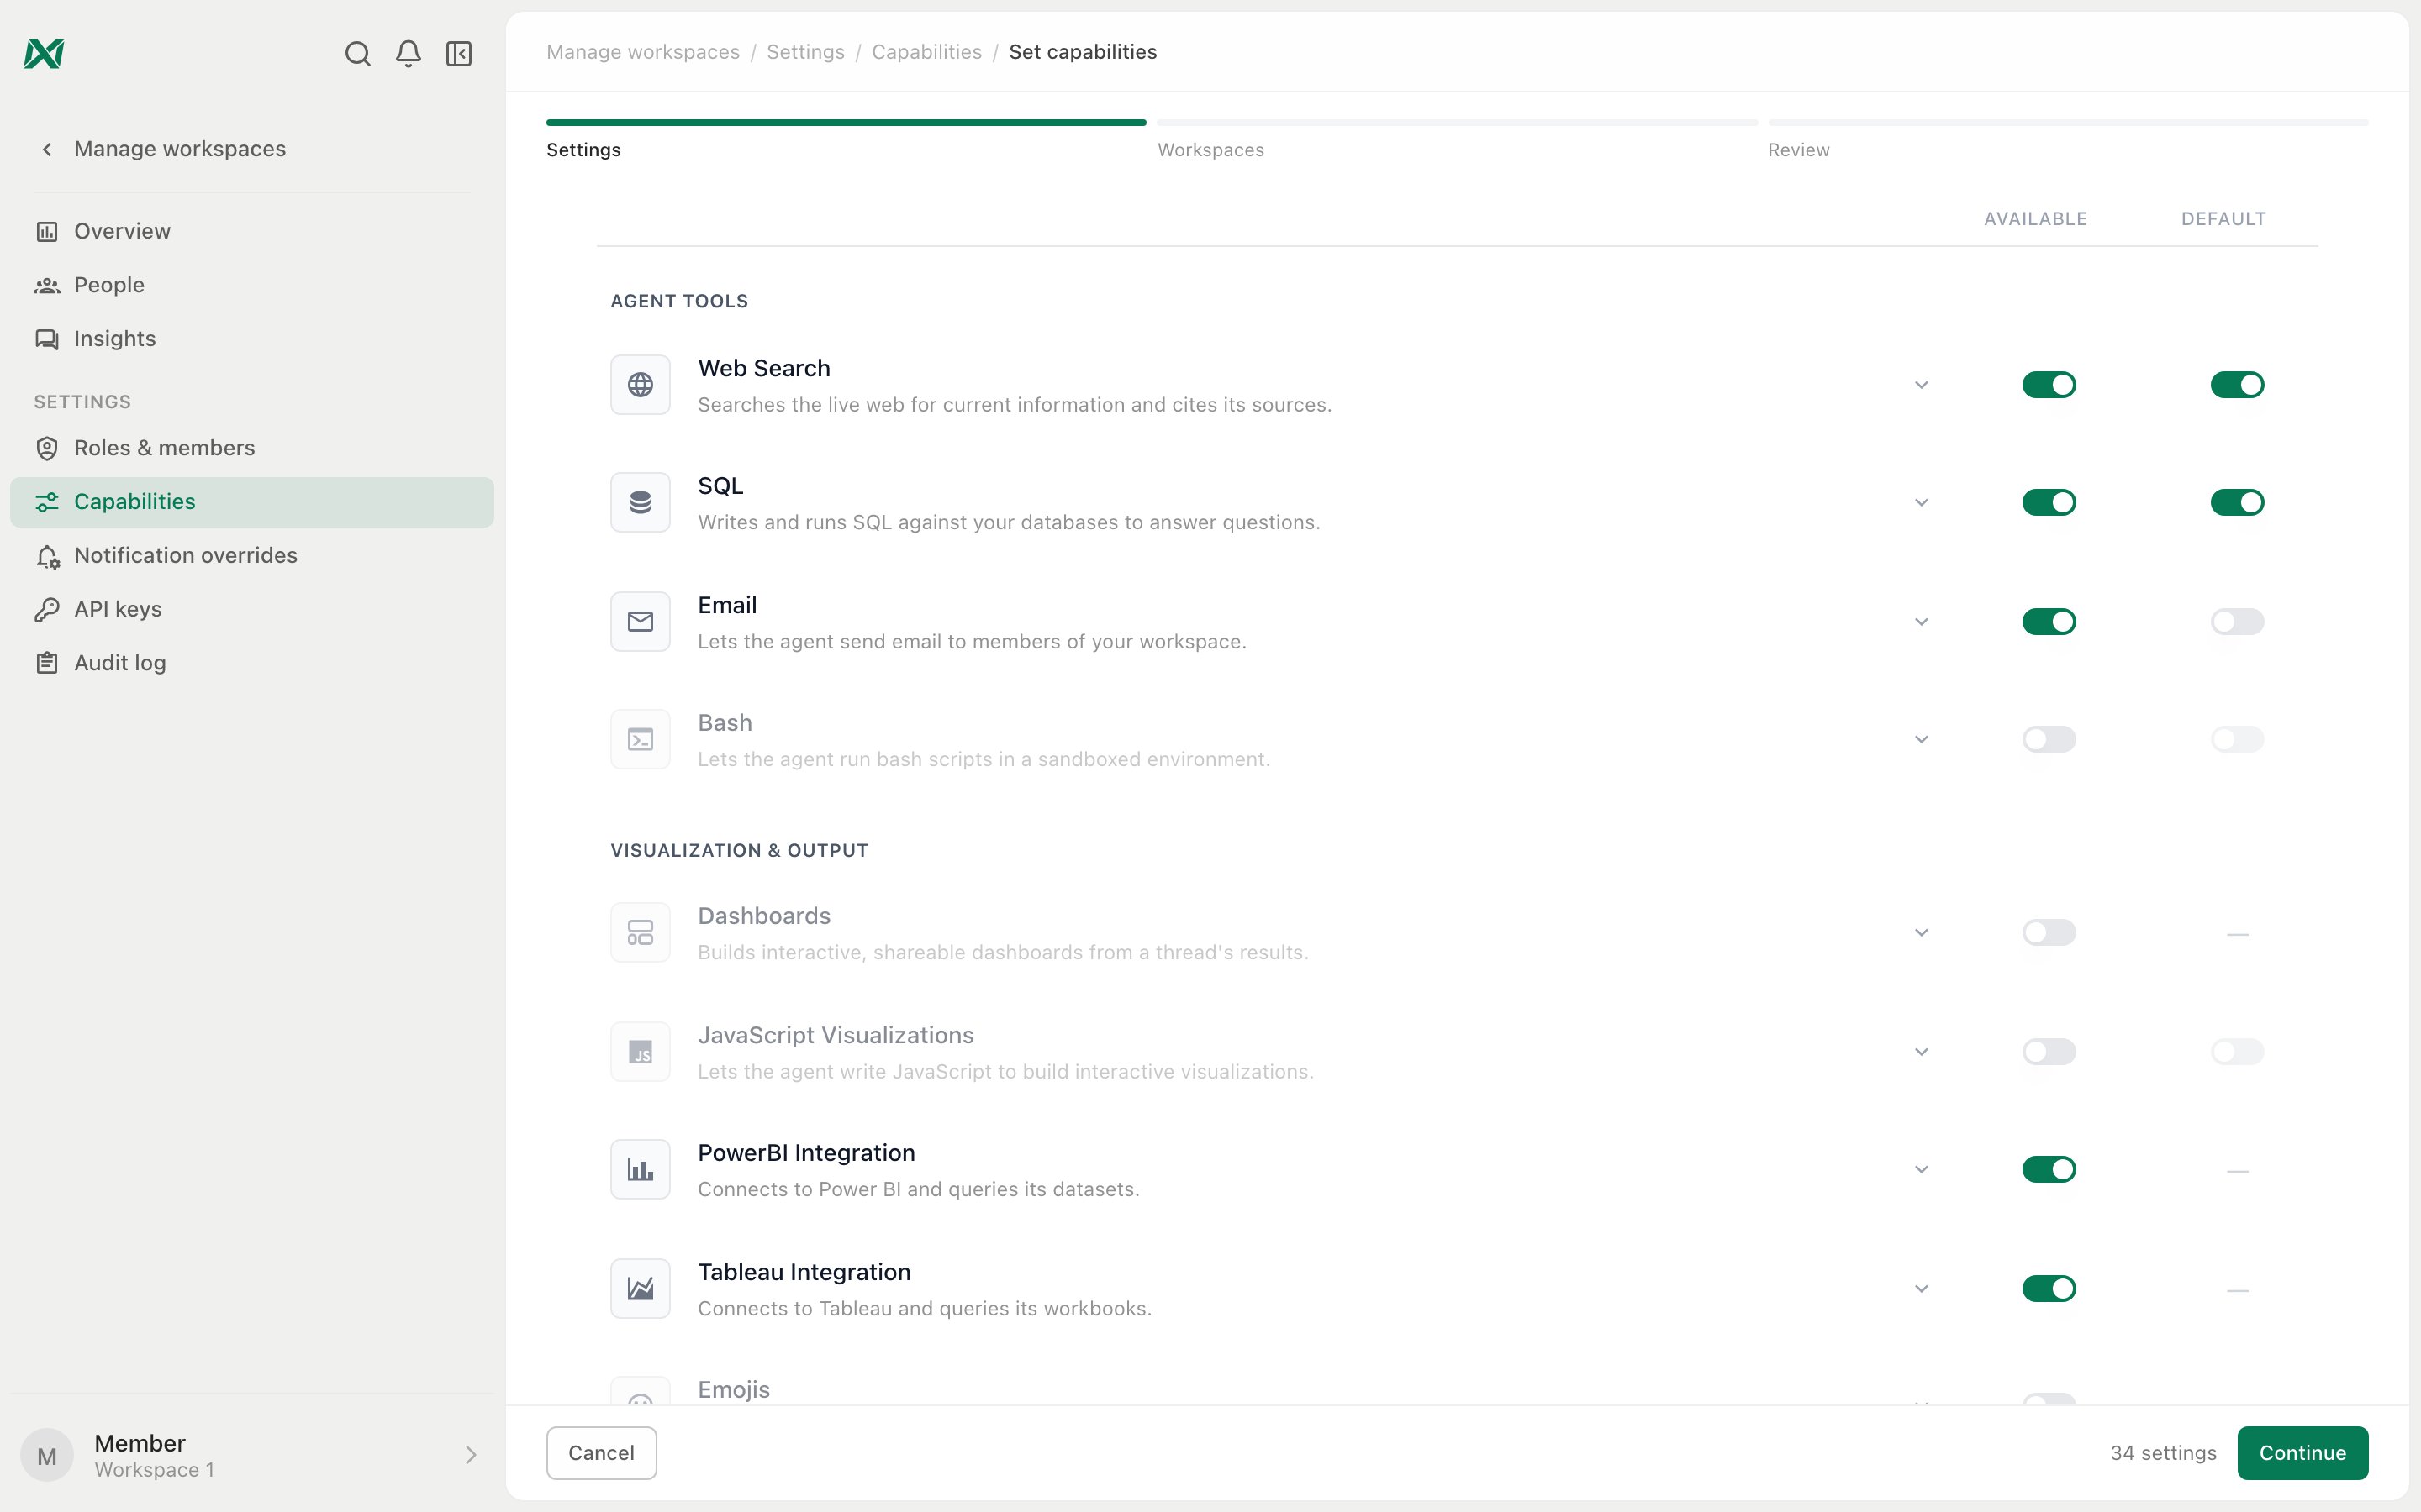Click the app logo icon
The height and width of the screenshot is (1512, 2421).
coord(44,53)
